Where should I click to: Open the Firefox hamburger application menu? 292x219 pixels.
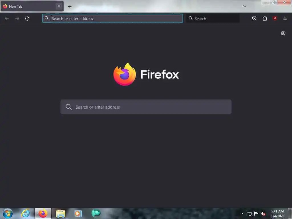[285, 18]
